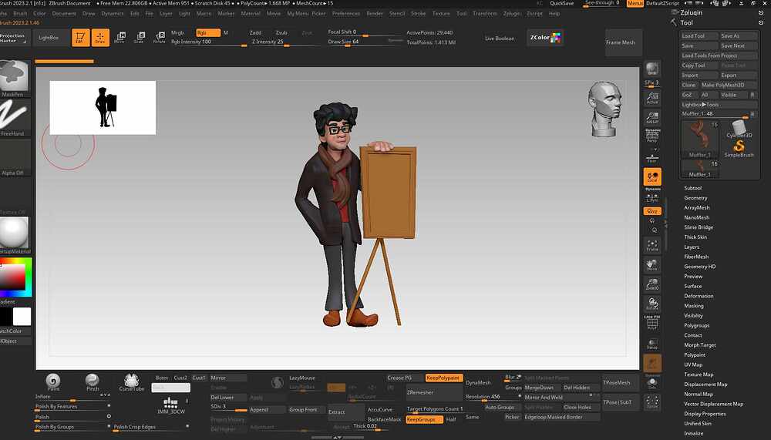The height and width of the screenshot is (440, 771).
Task: Select the Rotate transform tool in top shelf
Action: tap(160, 37)
